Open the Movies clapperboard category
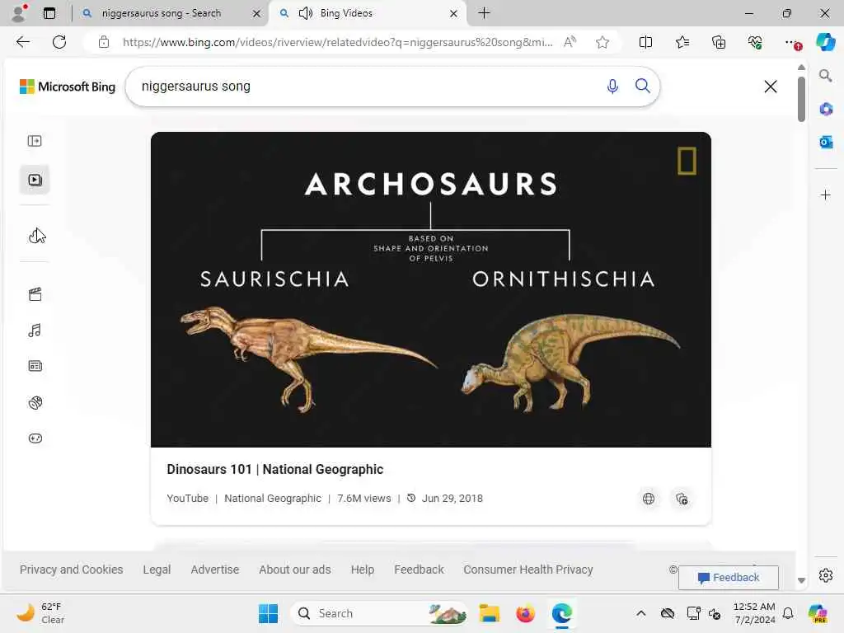The height and width of the screenshot is (633, 844). tap(35, 294)
